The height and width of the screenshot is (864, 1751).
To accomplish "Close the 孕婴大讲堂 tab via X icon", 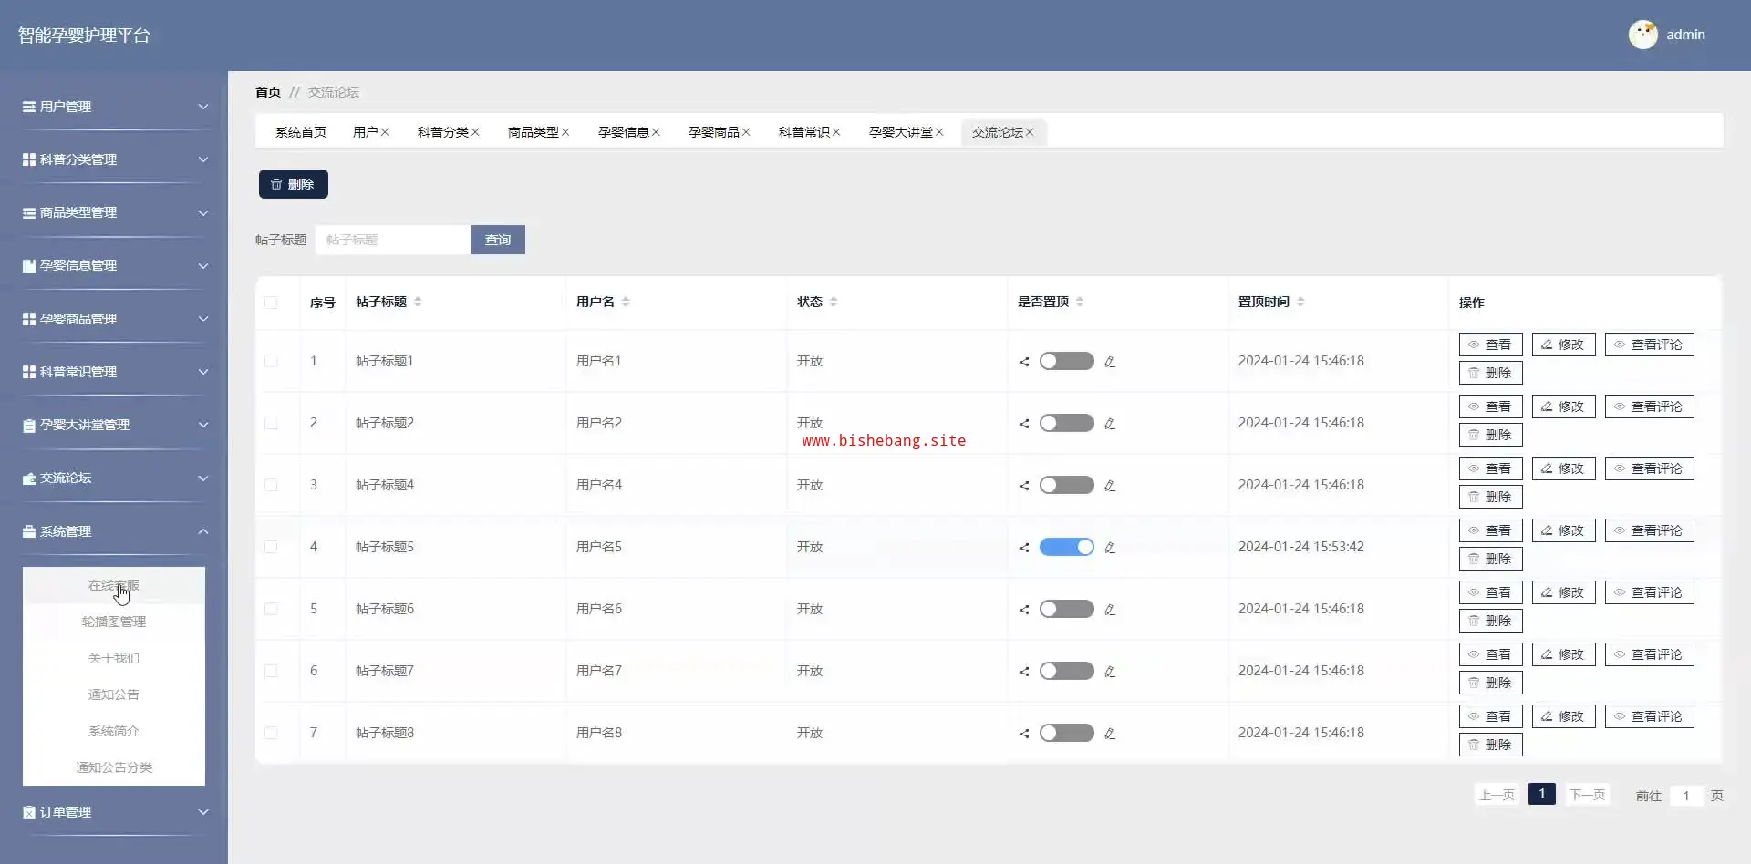I will [x=939, y=133].
